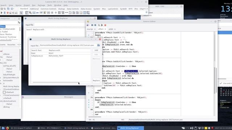Image resolution: width=232 pixels, height=130 pixels.
Task: Click the Run (play) icon in Lazarus toolbar
Action: [1, 13]
